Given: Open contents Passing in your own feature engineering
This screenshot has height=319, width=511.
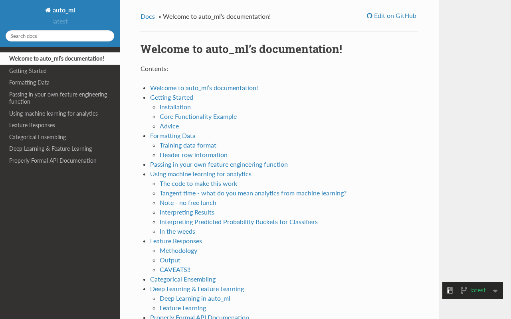Looking at the screenshot, I should pos(219,164).
